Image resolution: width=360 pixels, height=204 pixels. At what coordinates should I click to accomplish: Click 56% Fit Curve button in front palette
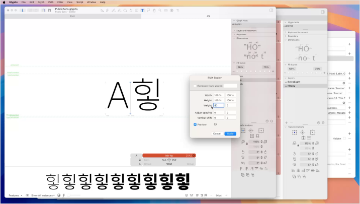click(x=240, y=67)
